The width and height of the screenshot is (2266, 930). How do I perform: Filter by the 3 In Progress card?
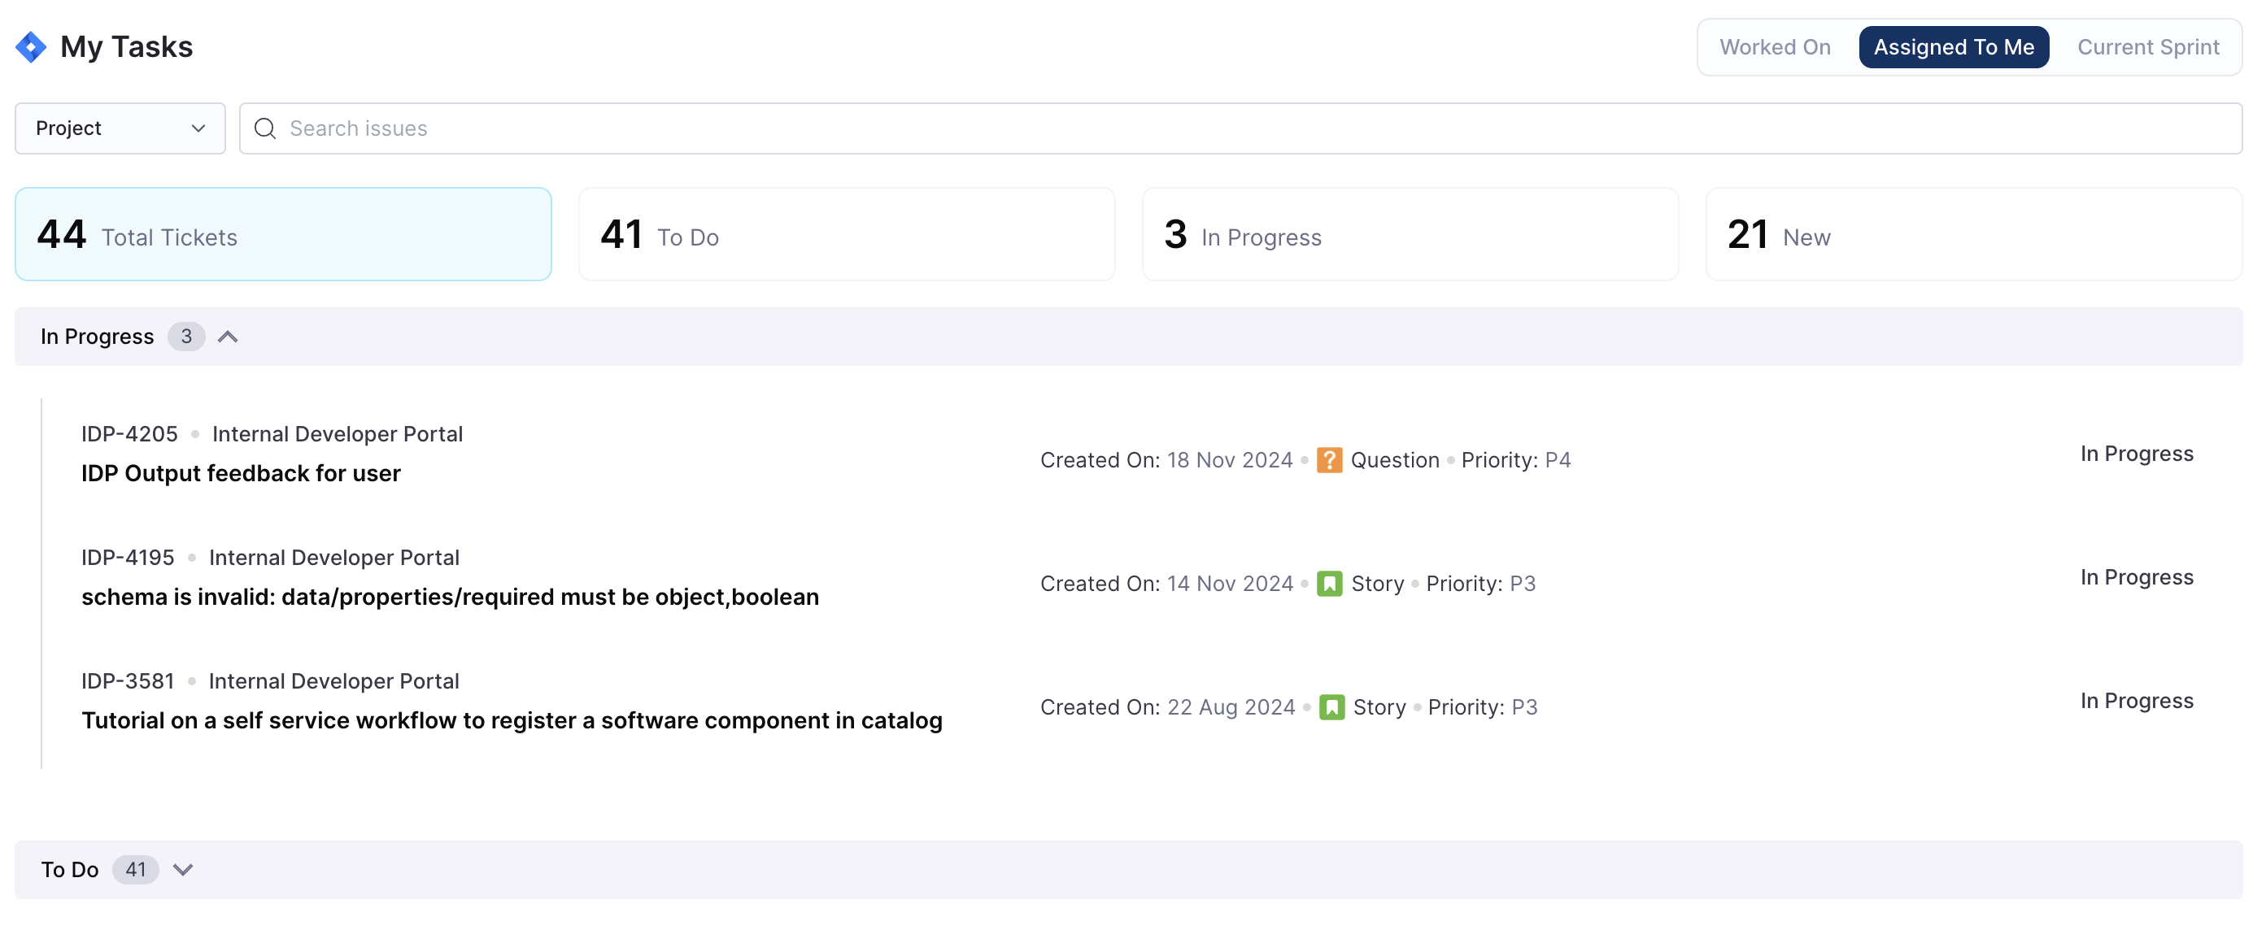coord(1410,235)
